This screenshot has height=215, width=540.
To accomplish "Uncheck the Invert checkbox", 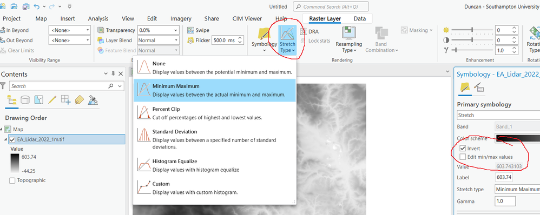I will pyautogui.click(x=463, y=149).
